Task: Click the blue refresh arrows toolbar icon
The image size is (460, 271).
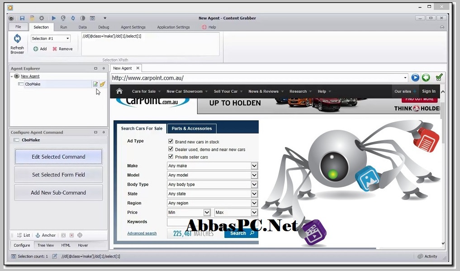Action: click(x=73, y=18)
